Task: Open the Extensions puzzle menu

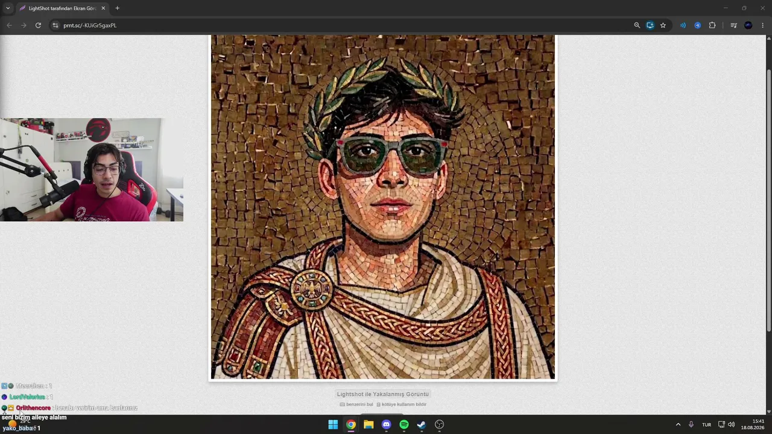Action: tap(712, 25)
